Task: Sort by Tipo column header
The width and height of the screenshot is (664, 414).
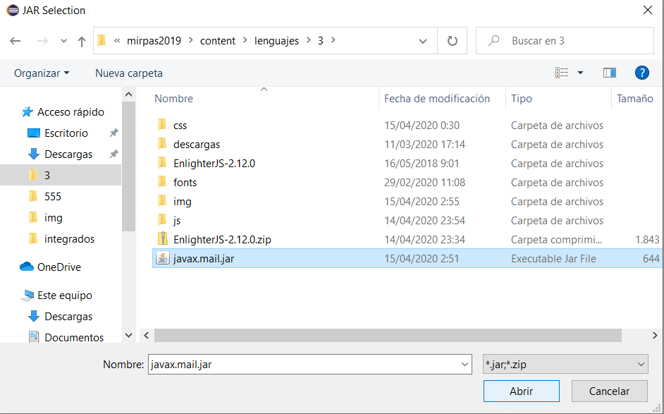Action: (522, 98)
